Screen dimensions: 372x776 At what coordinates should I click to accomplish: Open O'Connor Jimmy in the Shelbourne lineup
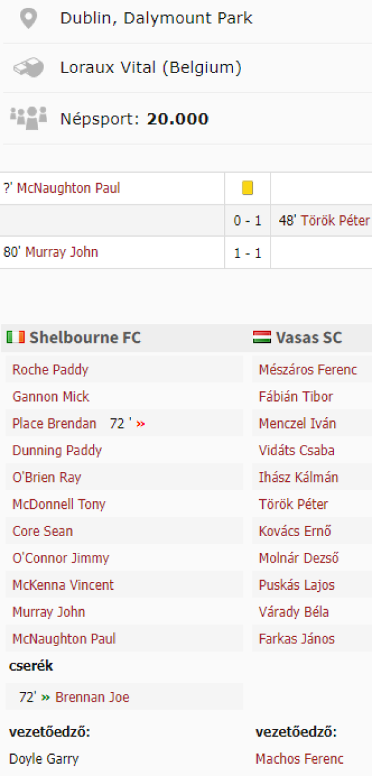[x=61, y=558]
